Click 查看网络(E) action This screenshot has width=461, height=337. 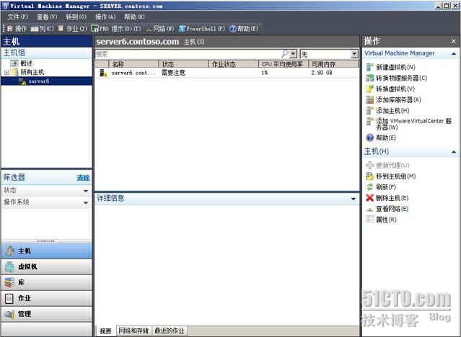point(392,209)
